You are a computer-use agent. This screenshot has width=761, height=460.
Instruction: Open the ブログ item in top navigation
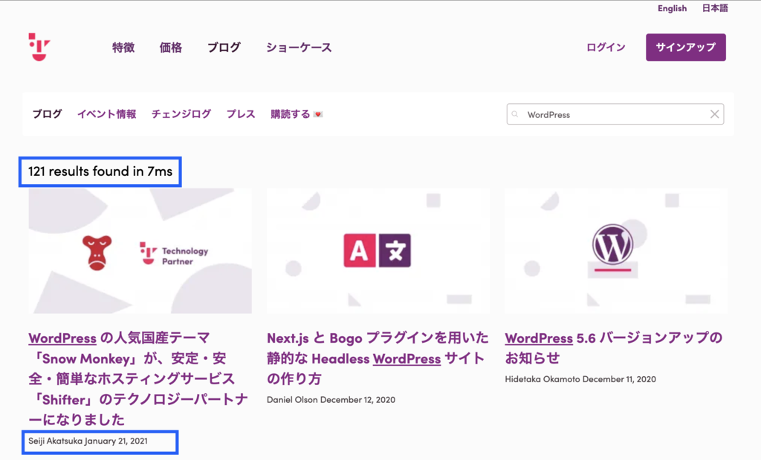tap(224, 47)
